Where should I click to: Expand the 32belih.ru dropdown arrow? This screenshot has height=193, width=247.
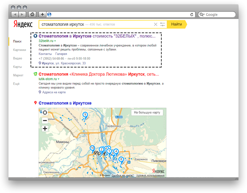[55, 41]
